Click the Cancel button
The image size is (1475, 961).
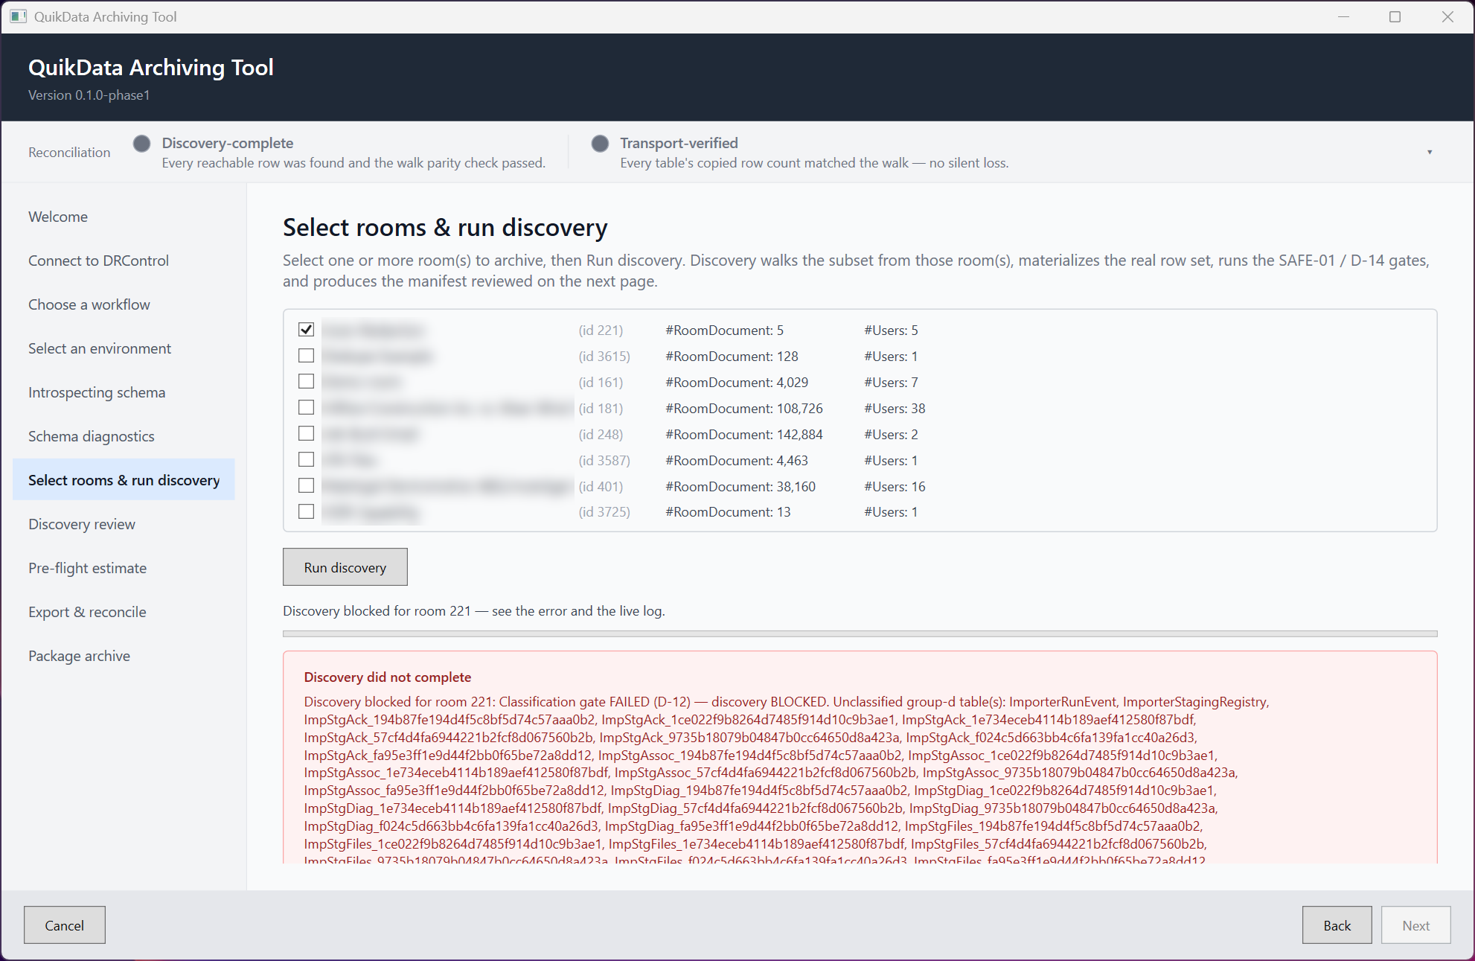pyautogui.click(x=65, y=925)
